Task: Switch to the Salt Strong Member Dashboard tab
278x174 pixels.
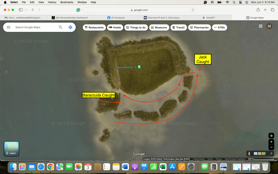Action: point(69,18)
